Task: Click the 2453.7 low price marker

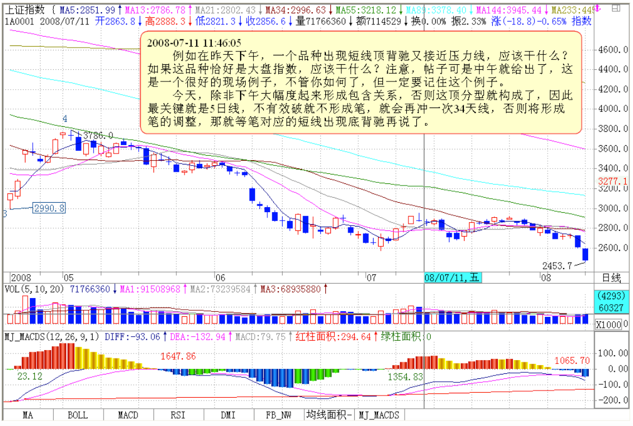Action: click(x=557, y=265)
